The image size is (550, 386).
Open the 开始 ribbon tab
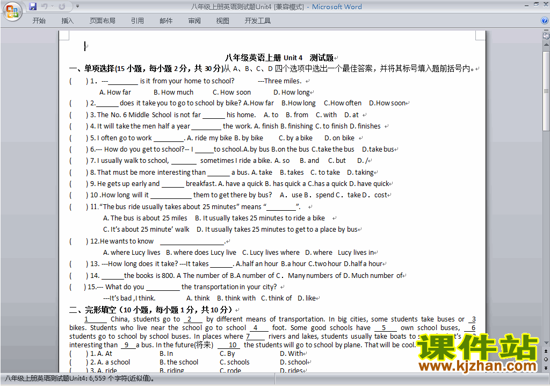pyautogui.click(x=39, y=21)
